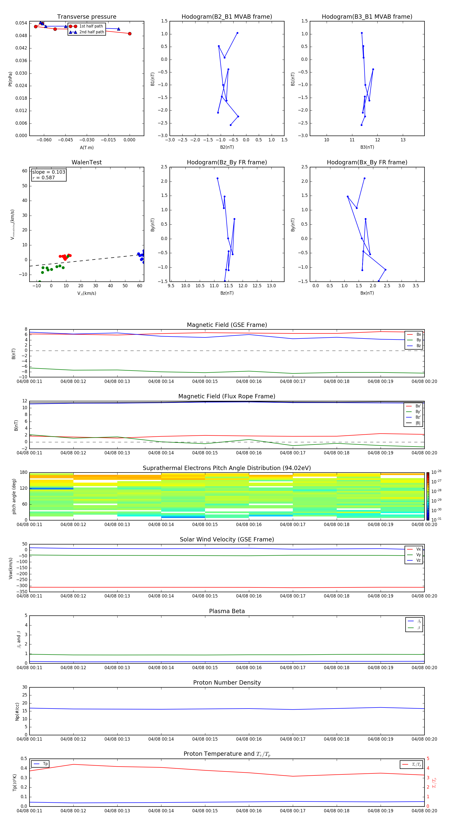The image size is (454, 833).
Task: Click the By' legend entry in Flux Rope panel
Action: coord(414,412)
